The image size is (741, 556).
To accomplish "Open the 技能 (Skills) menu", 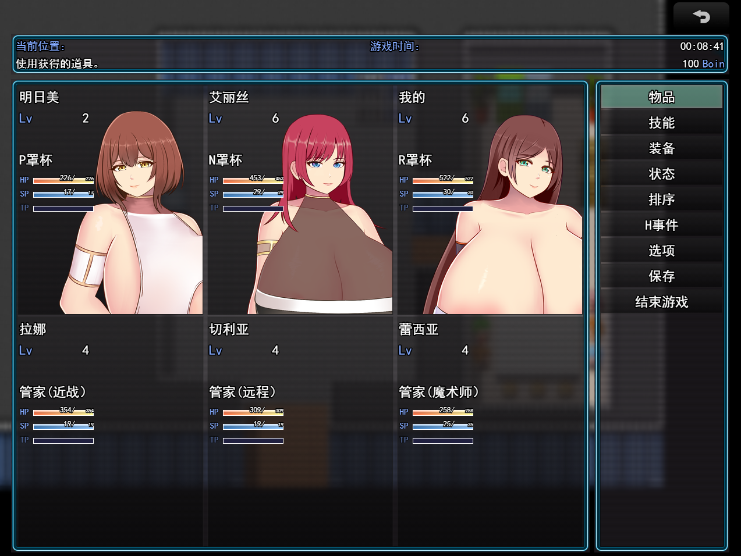I will (661, 123).
